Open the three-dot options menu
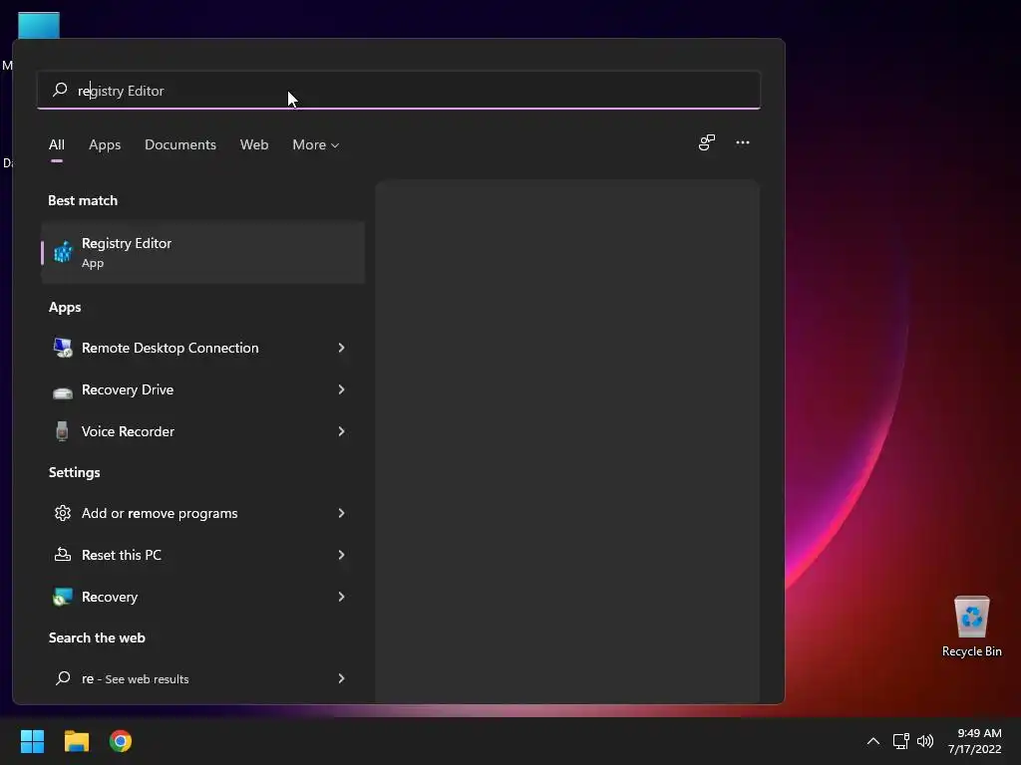 coord(742,142)
